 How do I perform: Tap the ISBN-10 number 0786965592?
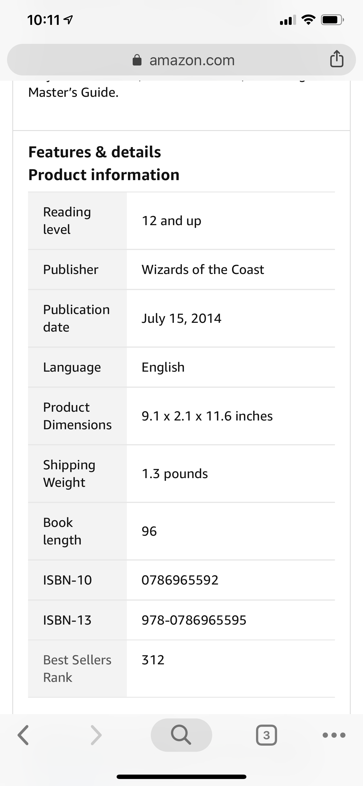coord(180,580)
